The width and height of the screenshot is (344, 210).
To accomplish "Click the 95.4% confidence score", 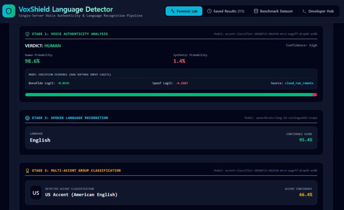I will (306, 140).
